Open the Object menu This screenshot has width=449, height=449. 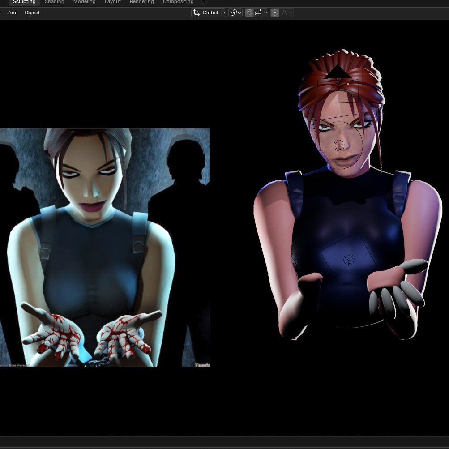(32, 13)
